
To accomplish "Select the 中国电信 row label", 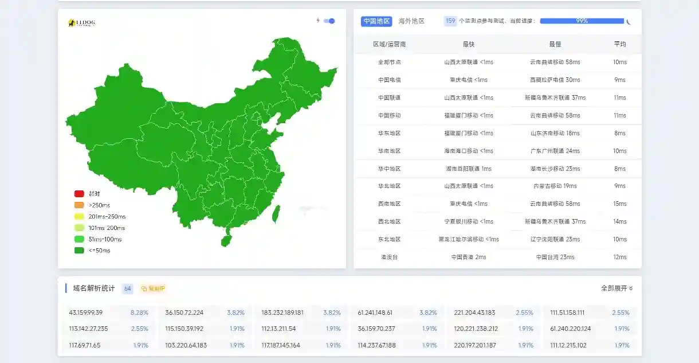I will (x=389, y=80).
